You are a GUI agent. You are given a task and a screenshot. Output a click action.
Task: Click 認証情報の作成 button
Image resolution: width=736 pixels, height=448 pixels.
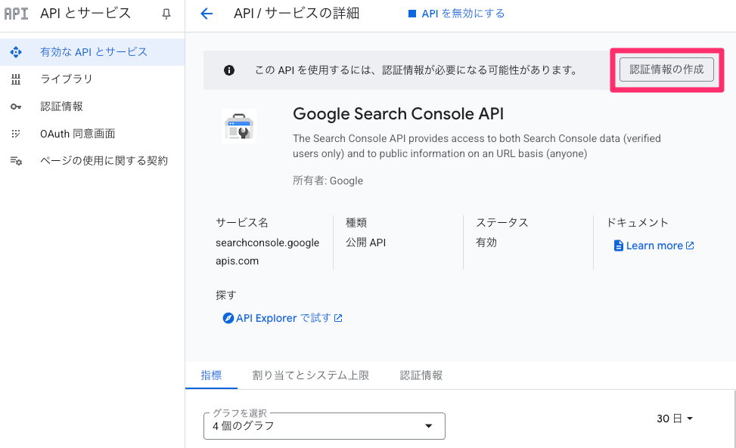pos(666,70)
